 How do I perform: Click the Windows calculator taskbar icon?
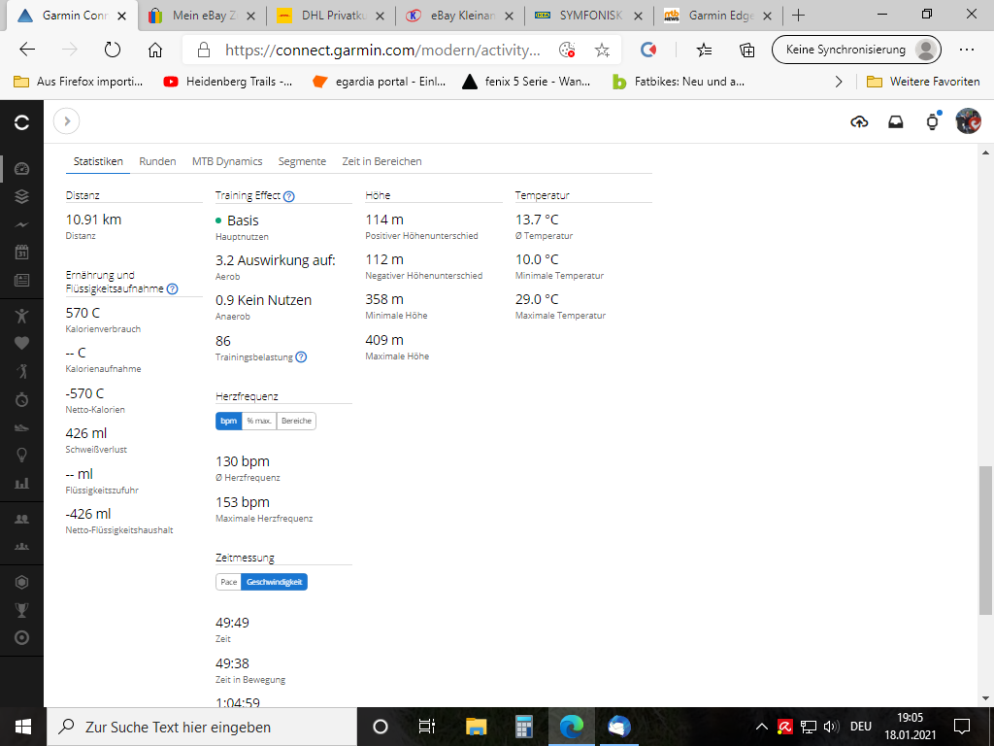click(x=524, y=727)
